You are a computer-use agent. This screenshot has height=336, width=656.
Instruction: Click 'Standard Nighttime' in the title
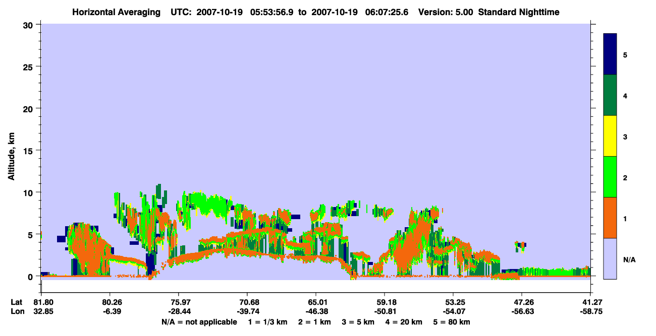click(519, 12)
